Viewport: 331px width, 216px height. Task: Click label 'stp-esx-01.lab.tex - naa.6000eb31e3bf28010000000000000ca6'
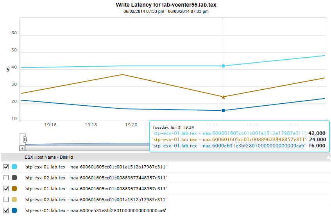tap(95, 211)
